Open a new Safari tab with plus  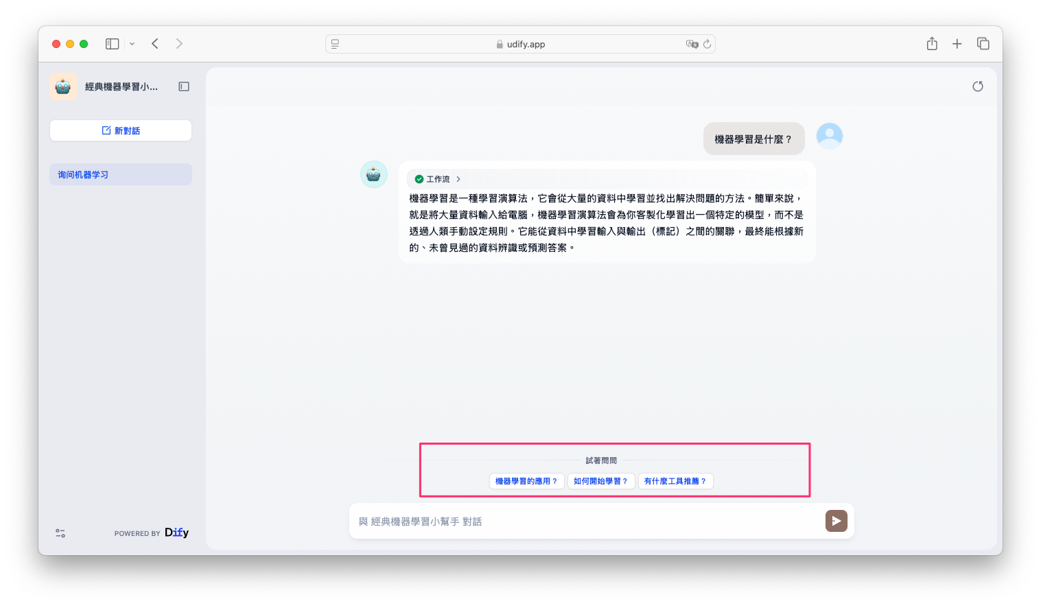(957, 44)
